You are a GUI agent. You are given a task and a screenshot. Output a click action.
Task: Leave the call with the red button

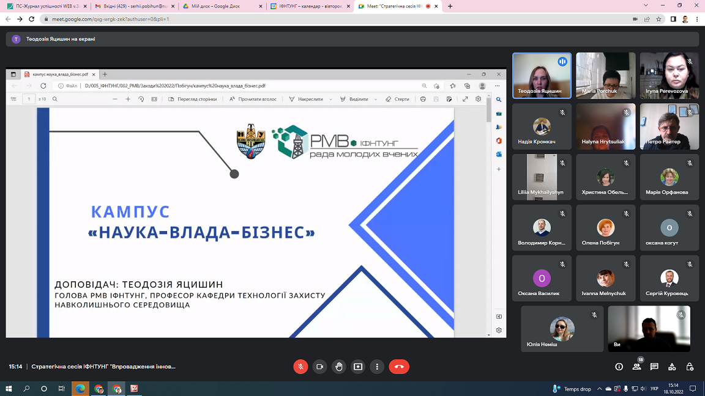[x=399, y=367]
